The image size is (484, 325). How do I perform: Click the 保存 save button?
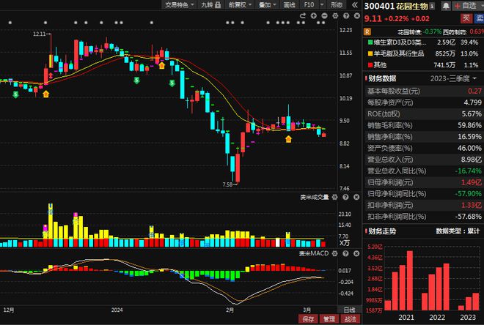click(x=309, y=319)
